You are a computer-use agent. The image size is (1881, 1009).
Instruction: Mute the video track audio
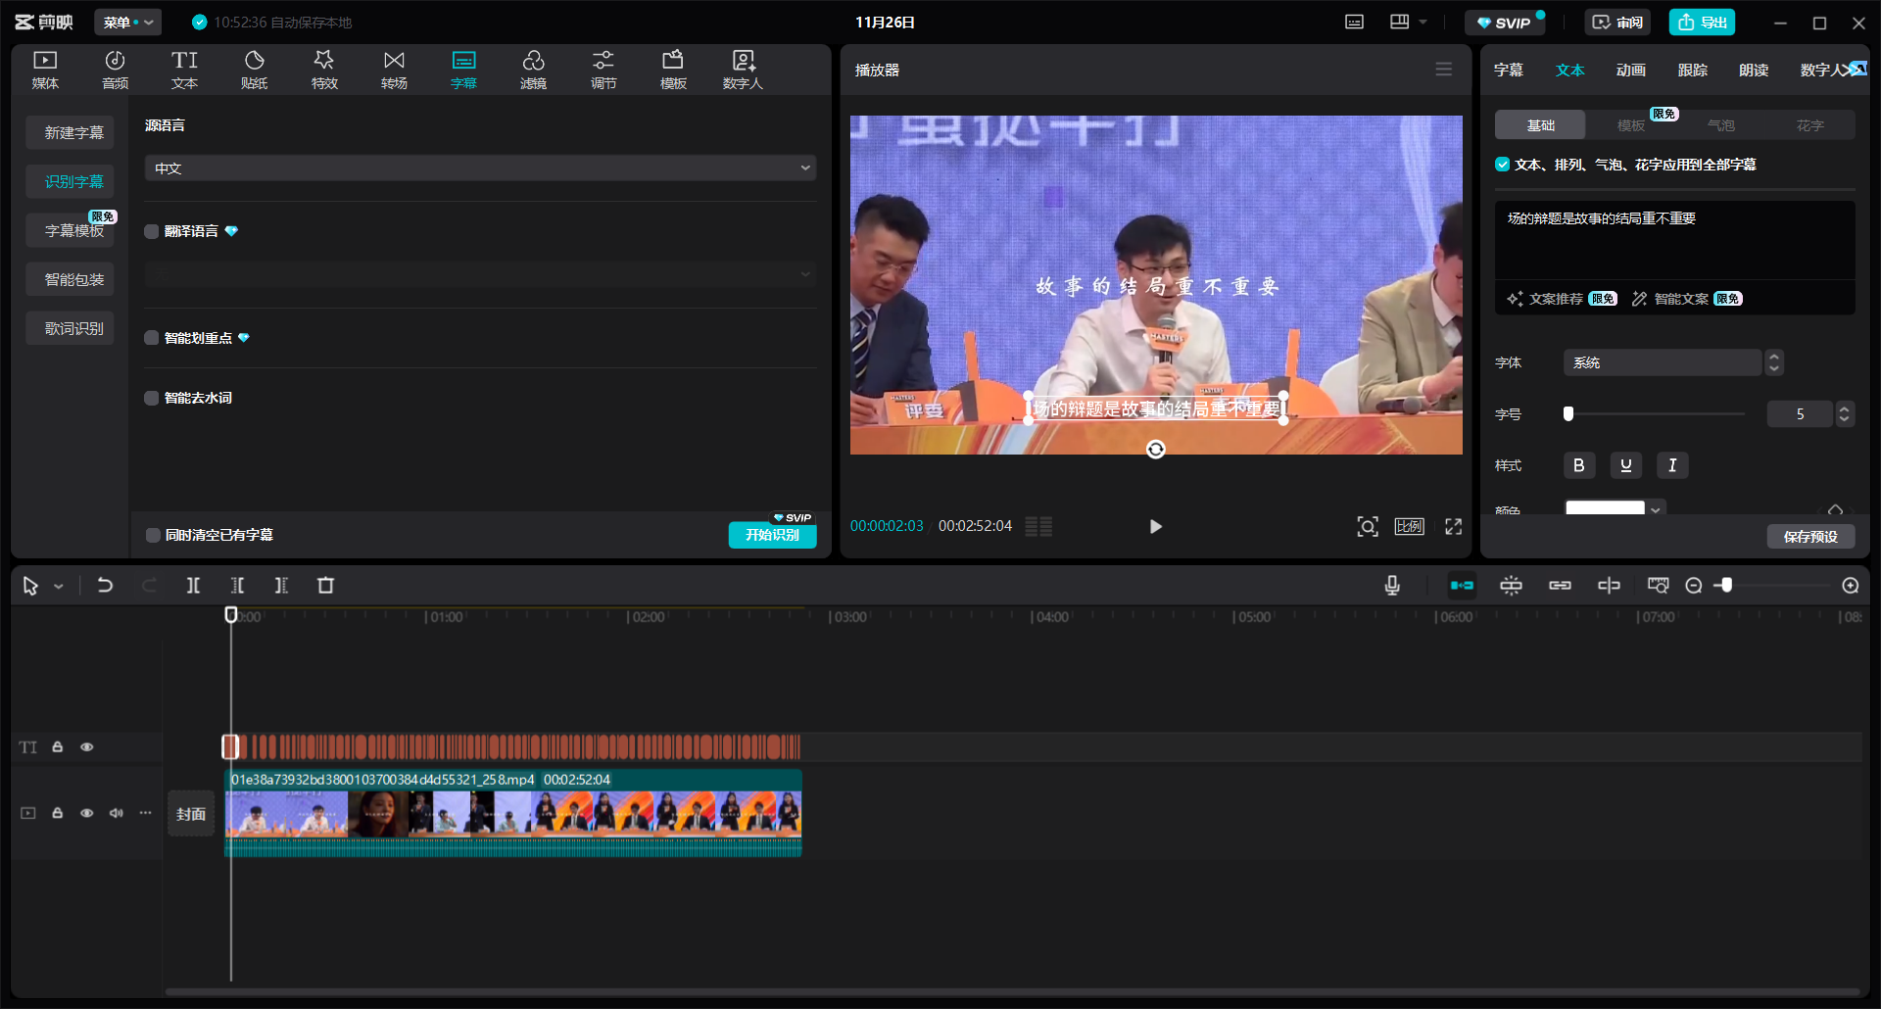pyautogui.click(x=117, y=813)
